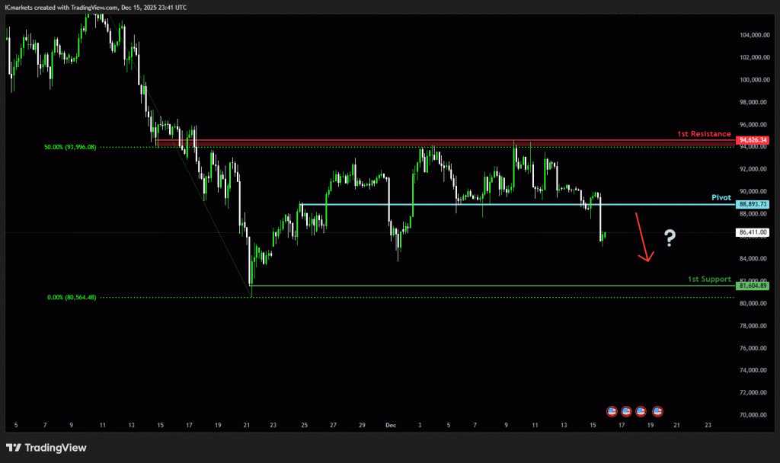Click the blue 88,893.73 pivot price tag
Viewport: 780px width, 463px height.
tap(753, 205)
